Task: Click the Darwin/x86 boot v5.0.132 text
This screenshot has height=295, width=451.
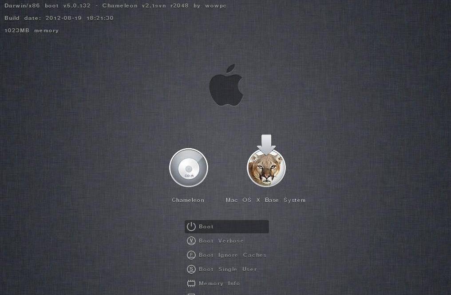Action: point(47,6)
